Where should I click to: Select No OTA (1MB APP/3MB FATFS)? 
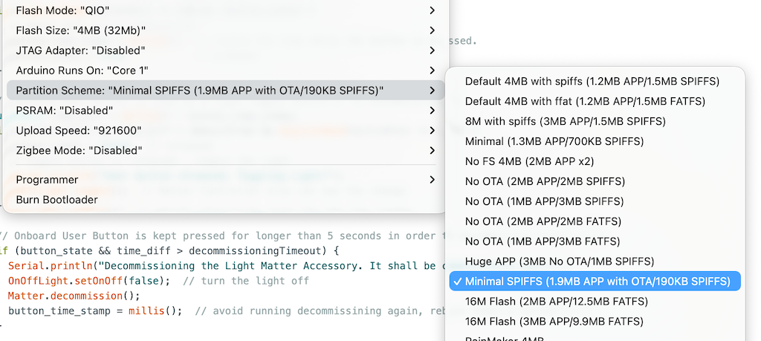(543, 241)
